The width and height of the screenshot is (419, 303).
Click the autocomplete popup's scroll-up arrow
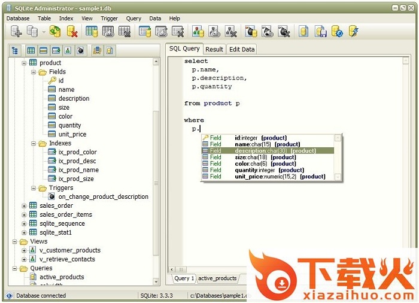pyautogui.click(x=338, y=138)
